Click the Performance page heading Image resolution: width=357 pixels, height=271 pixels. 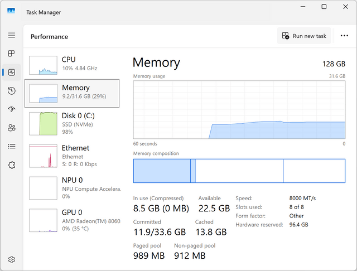coord(50,37)
